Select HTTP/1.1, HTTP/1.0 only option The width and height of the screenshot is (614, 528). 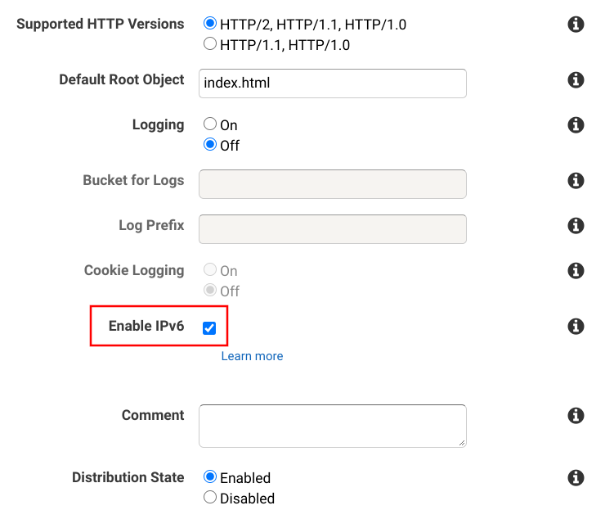pos(210,44)
